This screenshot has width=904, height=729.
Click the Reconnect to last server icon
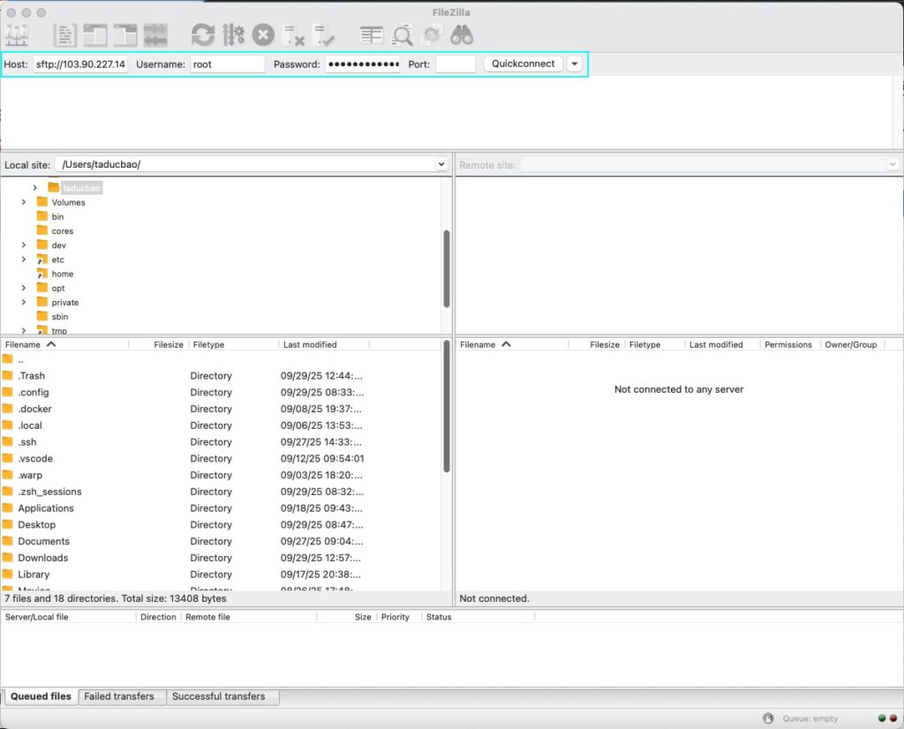(x=323, y=34)
